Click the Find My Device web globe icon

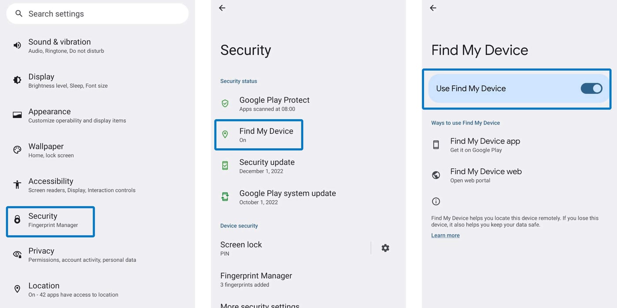pyautogui.click(x=436, y=175)
